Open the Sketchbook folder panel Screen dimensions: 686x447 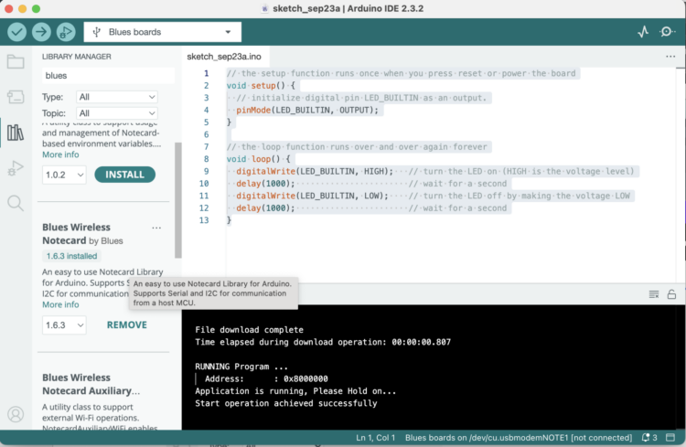coord(16,61)
